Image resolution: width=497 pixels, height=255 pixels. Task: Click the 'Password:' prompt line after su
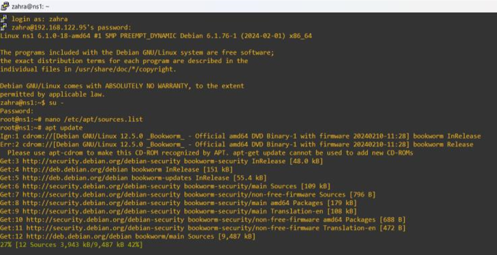pos(16,111)
